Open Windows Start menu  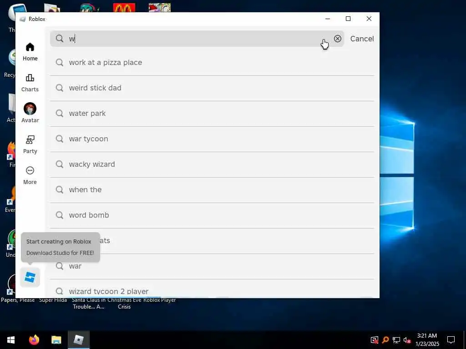pos(11,340)
